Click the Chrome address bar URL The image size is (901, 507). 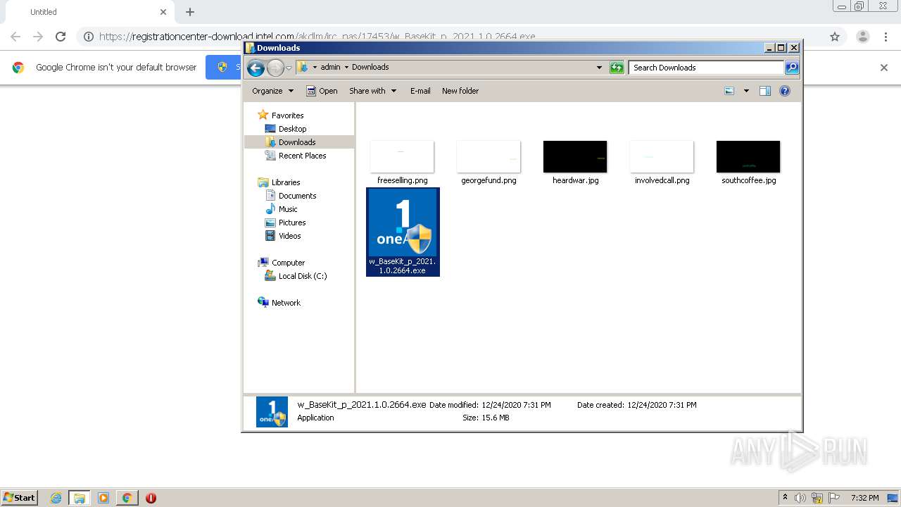point(317,37)
